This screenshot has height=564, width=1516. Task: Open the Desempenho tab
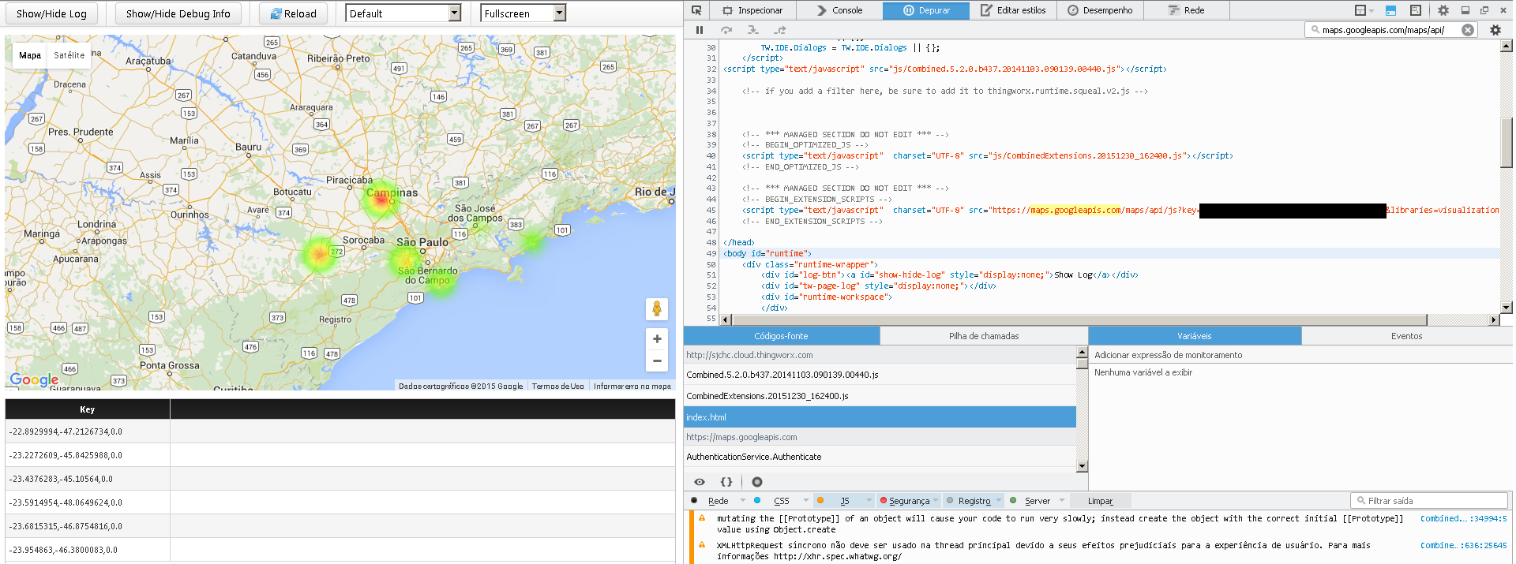(1100, 10)
